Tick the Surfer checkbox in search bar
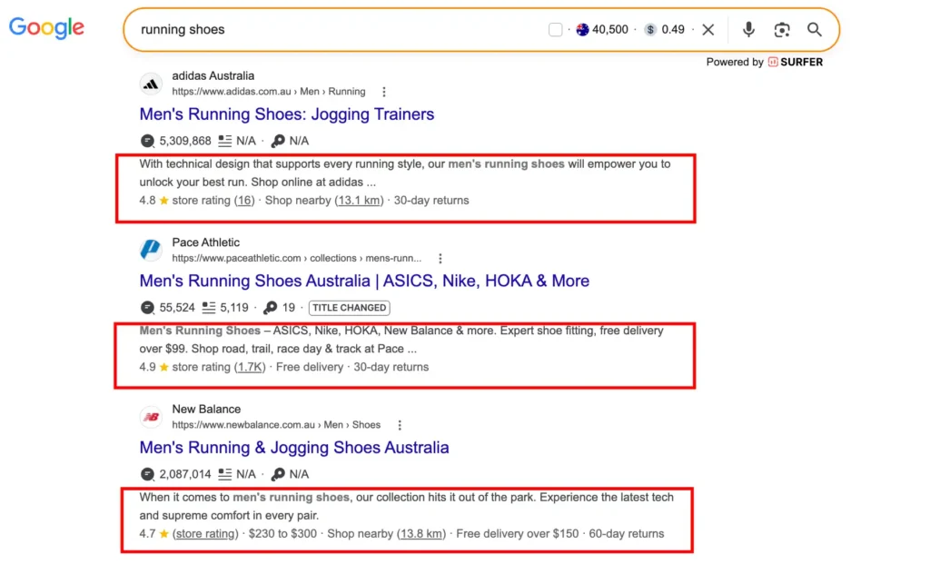The height and width of the screenshot is (574, 930). (x=555, y=30)
